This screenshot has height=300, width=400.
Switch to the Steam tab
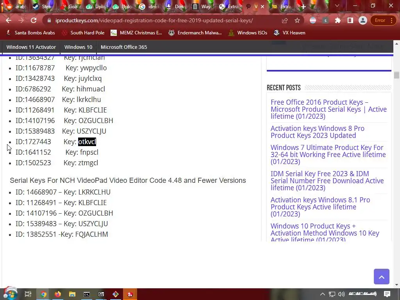(42, 7)
